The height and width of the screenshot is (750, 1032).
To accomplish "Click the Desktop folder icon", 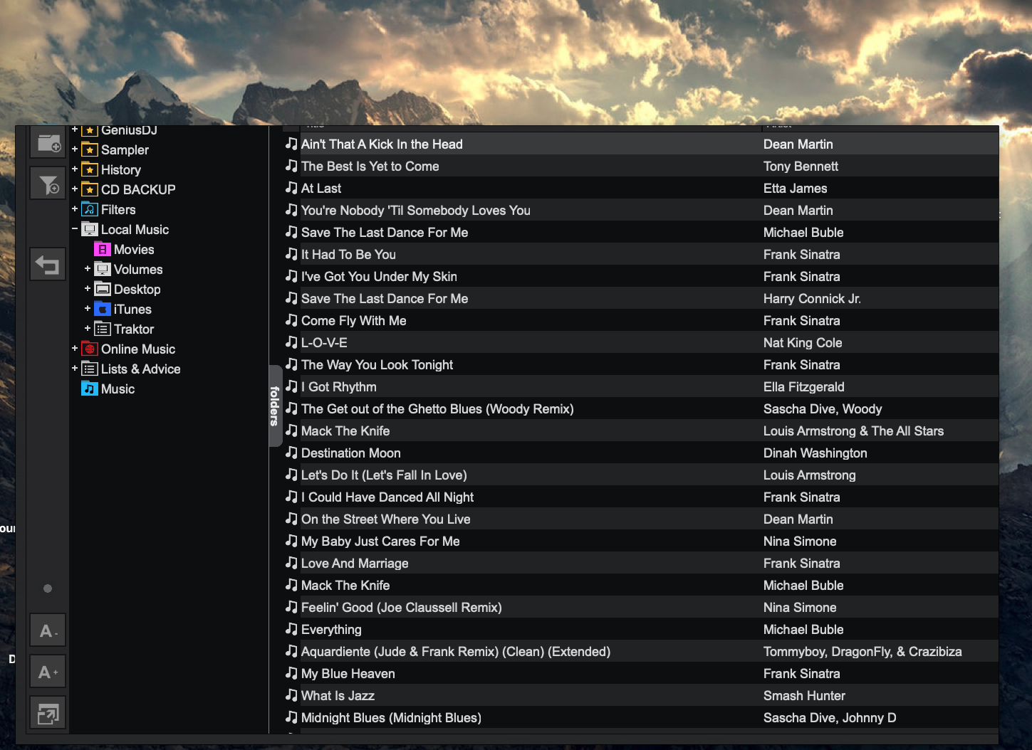I will tap(103, 289).
